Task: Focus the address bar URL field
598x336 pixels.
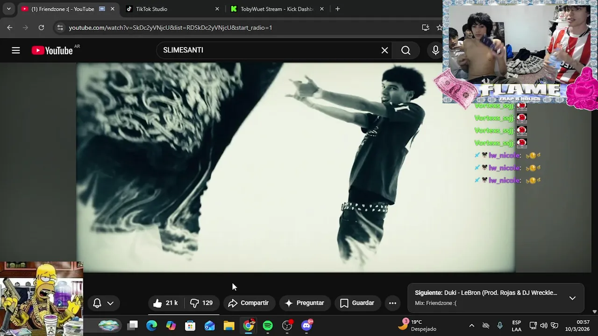Action: [170, 28]
